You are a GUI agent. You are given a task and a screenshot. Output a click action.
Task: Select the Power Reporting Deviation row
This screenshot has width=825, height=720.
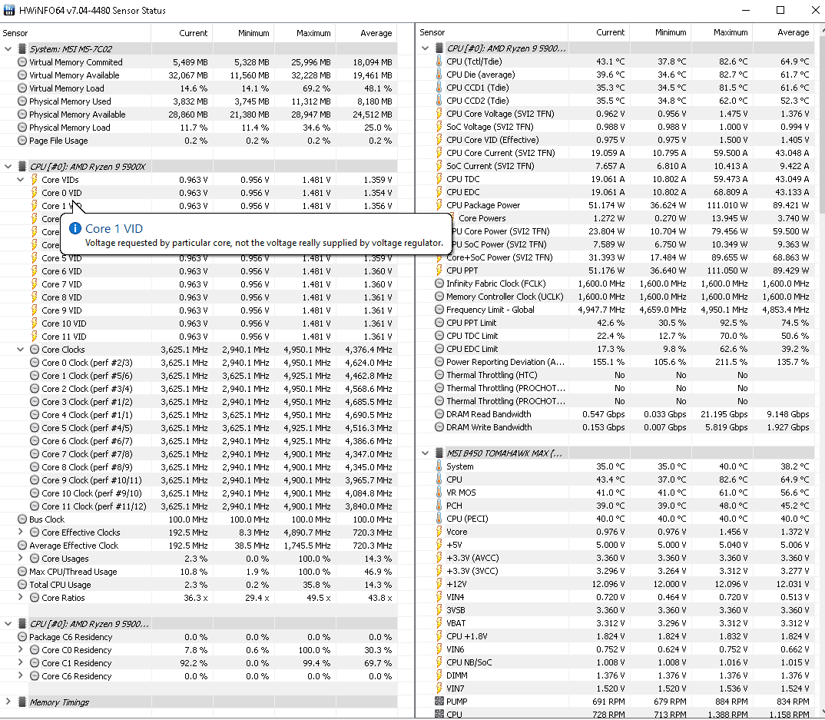tap(615, 362)
